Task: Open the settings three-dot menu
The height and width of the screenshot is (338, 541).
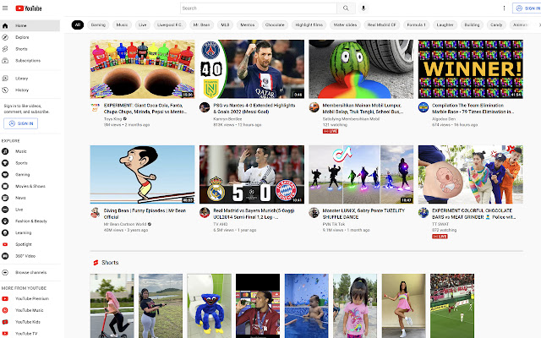Action: click(504, 8)
